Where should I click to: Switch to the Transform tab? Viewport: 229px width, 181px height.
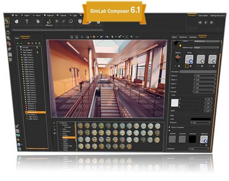[183, 37]
